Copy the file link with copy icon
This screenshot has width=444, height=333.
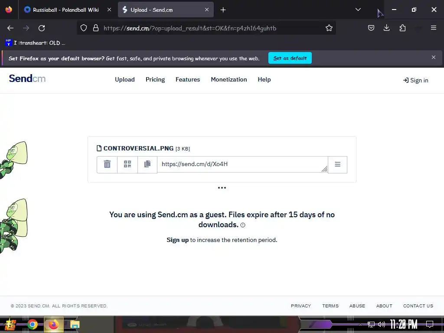tap(147, 164)
